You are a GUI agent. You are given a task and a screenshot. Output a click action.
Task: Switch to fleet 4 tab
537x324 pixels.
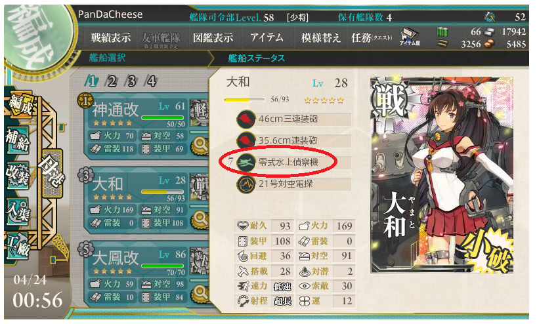pyautogui.click(x=152, y=81)
